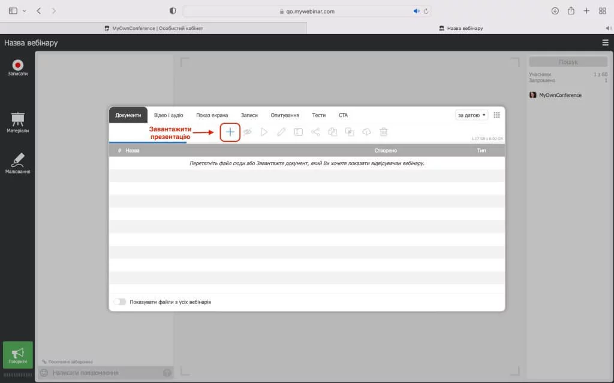Open the за датою sort dropdown
The width and height of the screenshot is (614, 383).
point(471,115)
